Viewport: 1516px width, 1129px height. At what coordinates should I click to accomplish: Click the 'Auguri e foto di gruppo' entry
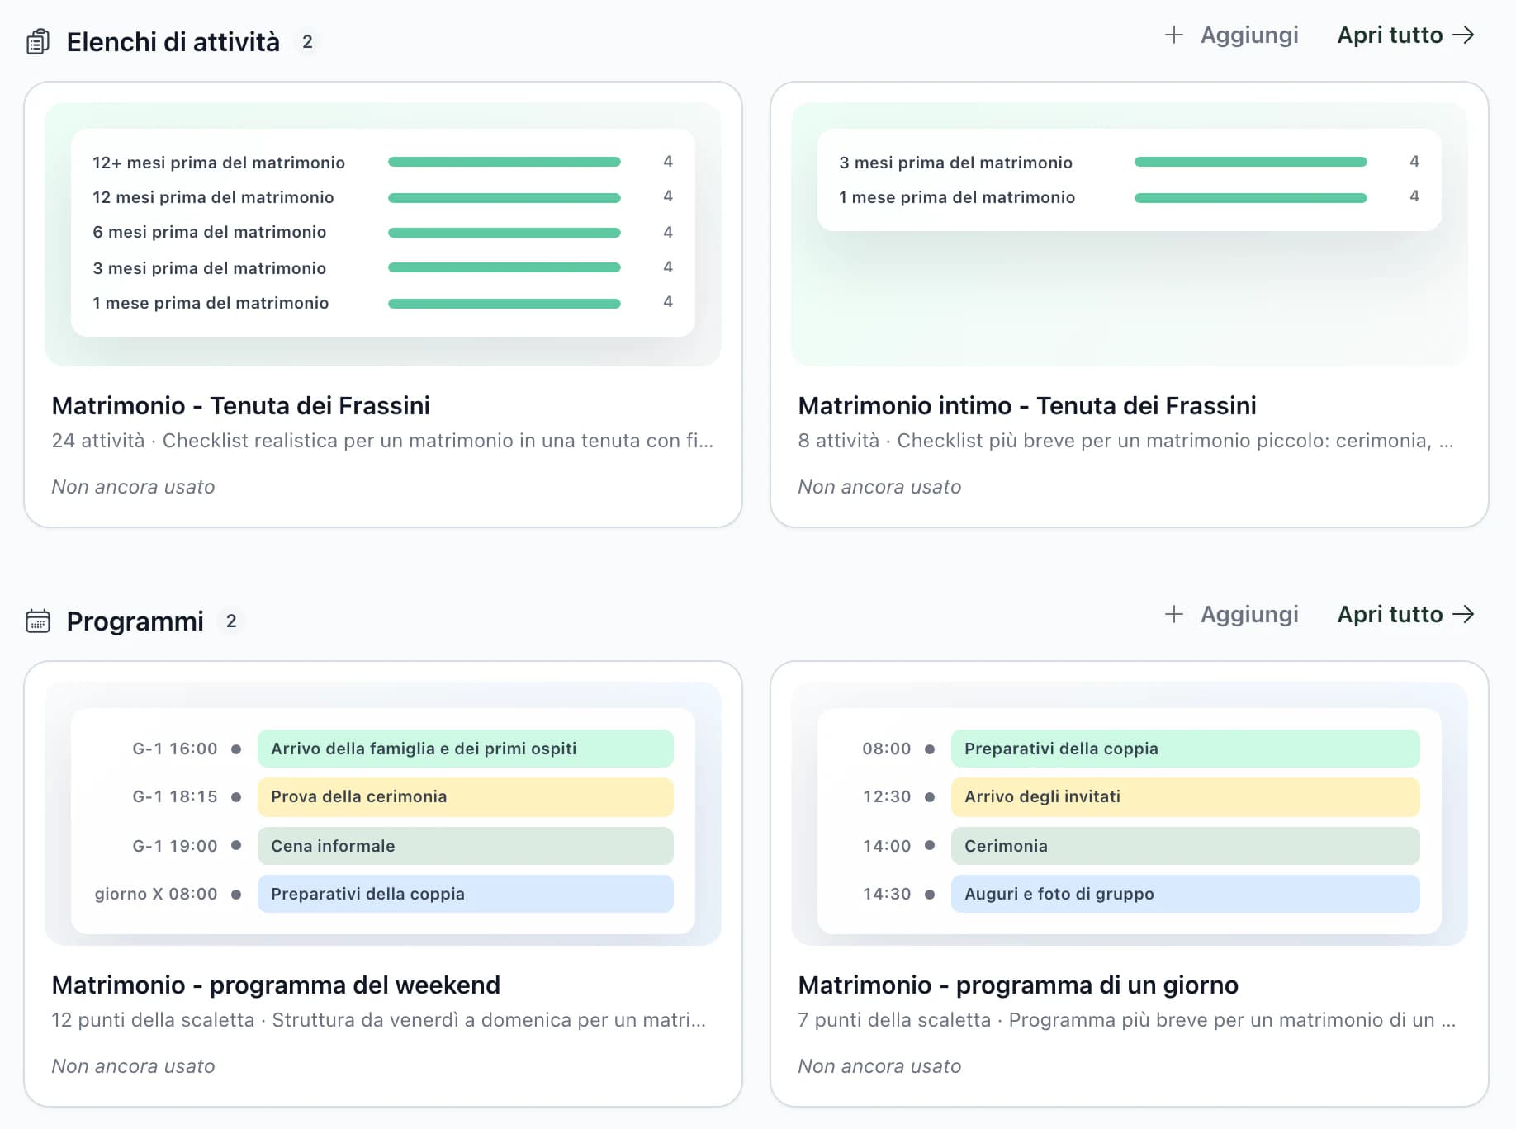click(x=1186, y=894)
